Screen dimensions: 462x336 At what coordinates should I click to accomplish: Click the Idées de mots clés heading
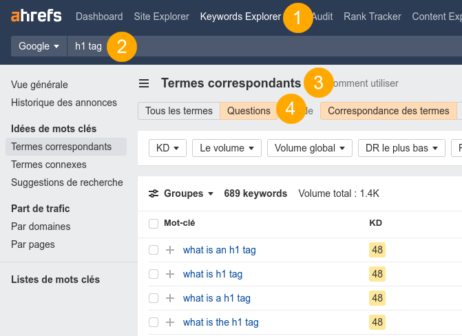54,129
